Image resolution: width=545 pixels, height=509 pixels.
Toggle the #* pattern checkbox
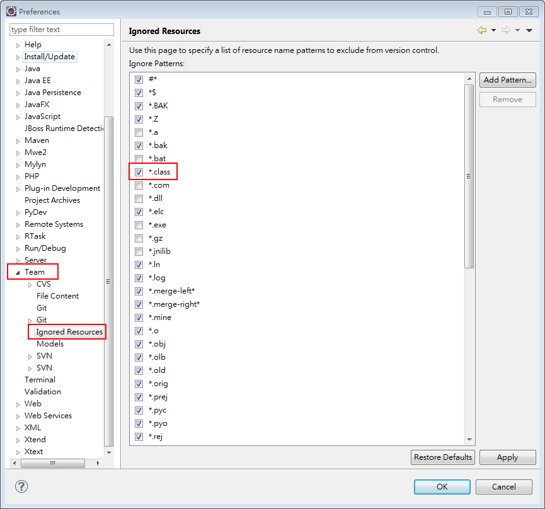[x=139, y=79]
